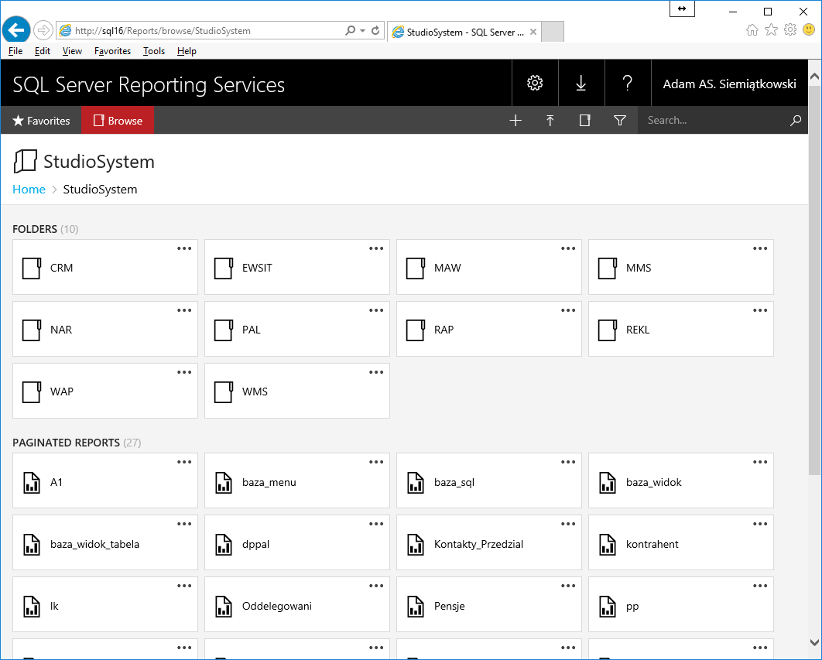
Task: Open the pp report tile
Action: pyautogui.click(x=680, y=605)
